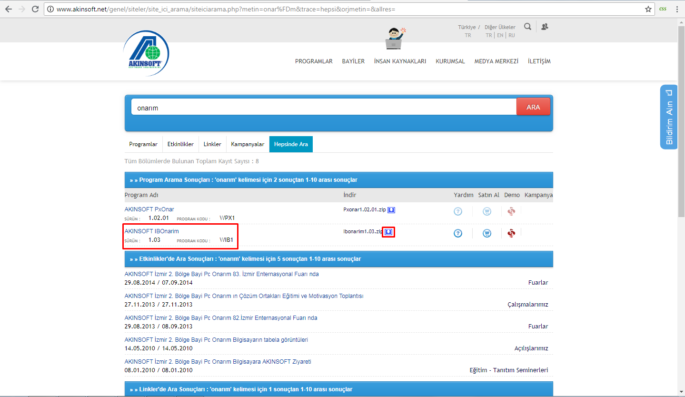Click the Linkler'de Ara Sonuçları header
The width and height of the screenshot is (685, 397).
coord(339,389)
